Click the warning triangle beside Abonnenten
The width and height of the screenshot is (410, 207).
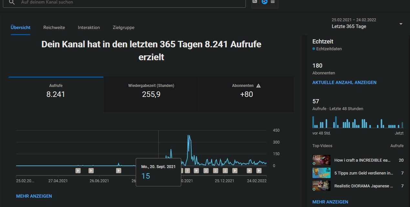(258, 86)
